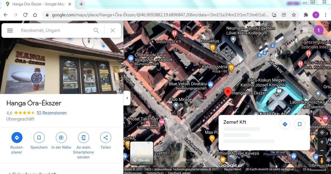Zoom in on the map
Screen dimensions: 331x174
(x=322, y=142)
